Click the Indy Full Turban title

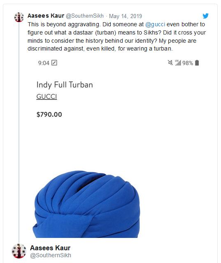pyautogui.click(x=65, y=85)
